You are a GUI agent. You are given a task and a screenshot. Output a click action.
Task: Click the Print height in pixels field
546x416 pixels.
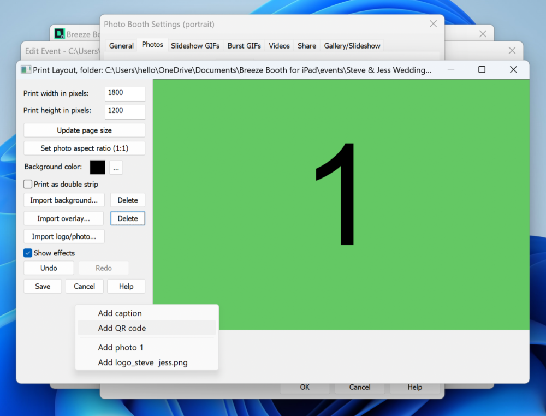pyautogui.click(x=125, y=111)
